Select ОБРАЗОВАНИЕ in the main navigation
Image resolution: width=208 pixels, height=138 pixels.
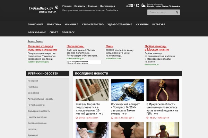(x=37, y=32)
